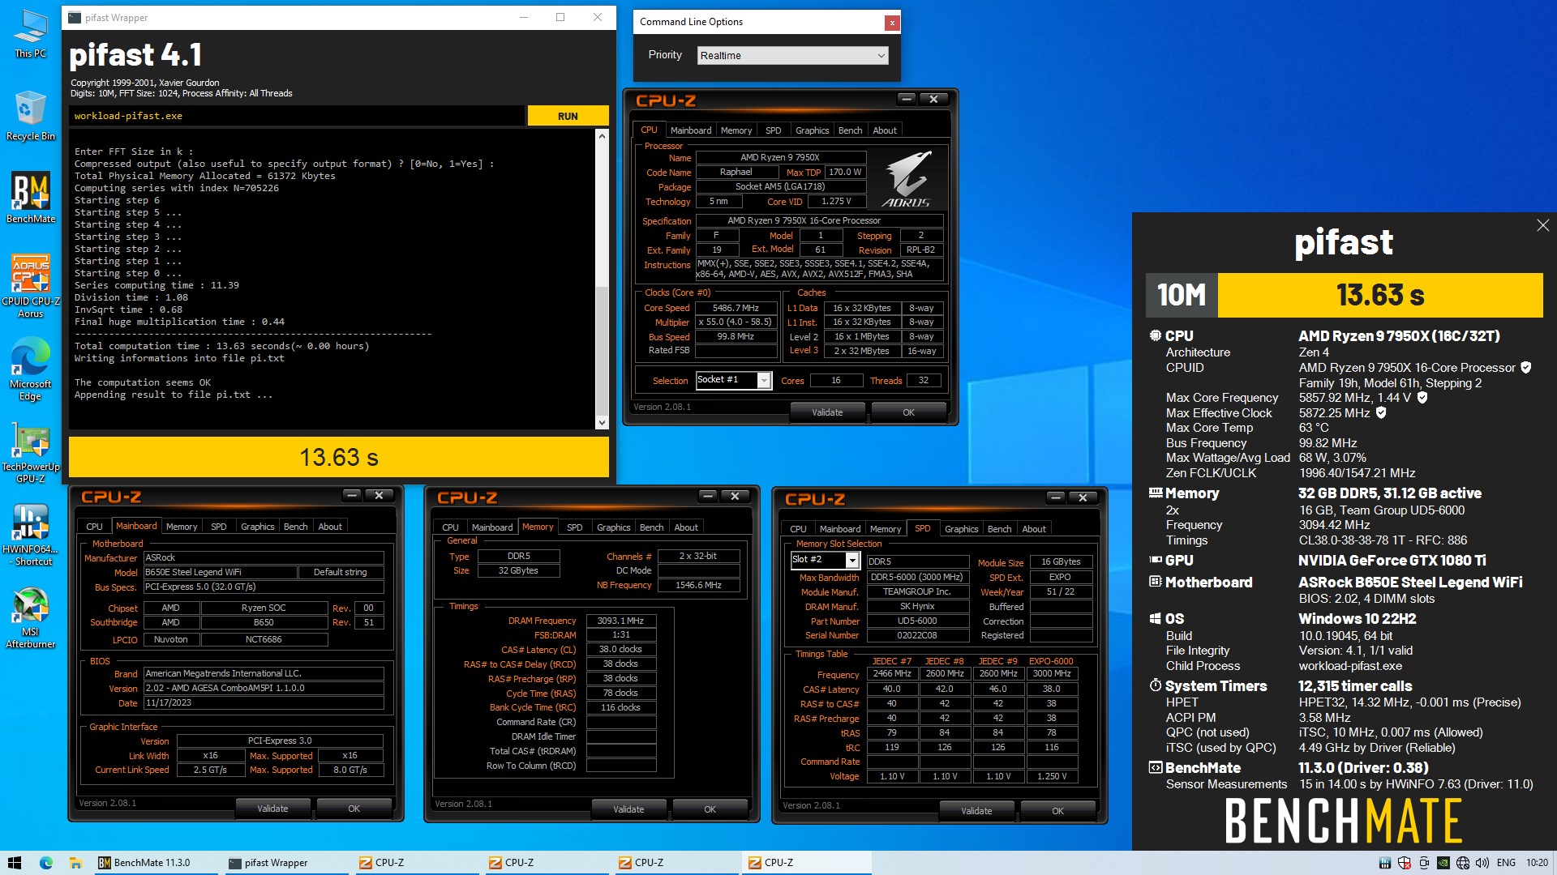Open SPD tab in CPU-Z processor window
1557x875 pixels.
click(773, 130)
